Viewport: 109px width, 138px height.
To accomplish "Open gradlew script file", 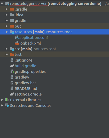I will click(x=22, y=77).
